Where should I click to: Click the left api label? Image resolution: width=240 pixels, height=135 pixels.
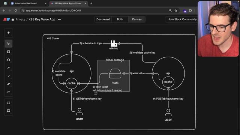tap(72, 71)
